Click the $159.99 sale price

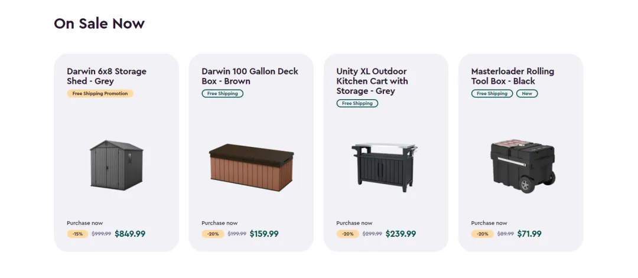point(264,234)
